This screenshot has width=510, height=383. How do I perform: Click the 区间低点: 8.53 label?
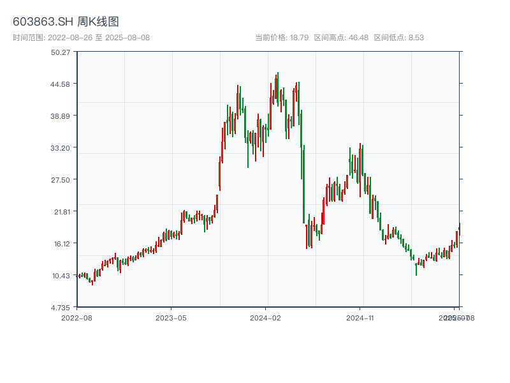[x=399, y=38]
